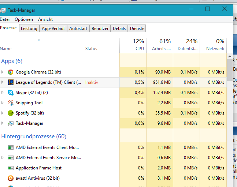
Task: Click the Task-Manager title bar icon
Action: [3, 10]
